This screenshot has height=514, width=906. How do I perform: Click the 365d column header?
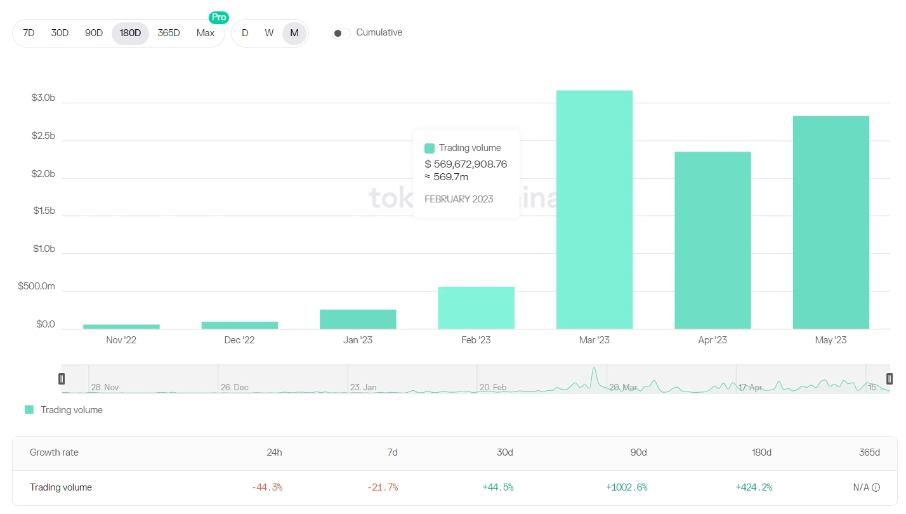pyautogui.click(x=869, y=452)
